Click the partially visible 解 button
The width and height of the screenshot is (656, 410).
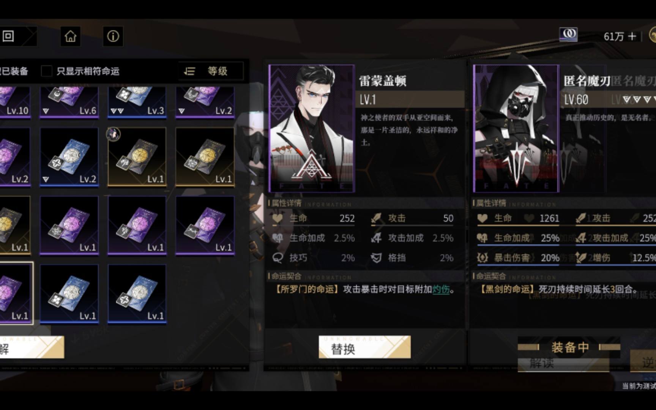[32, 347]
